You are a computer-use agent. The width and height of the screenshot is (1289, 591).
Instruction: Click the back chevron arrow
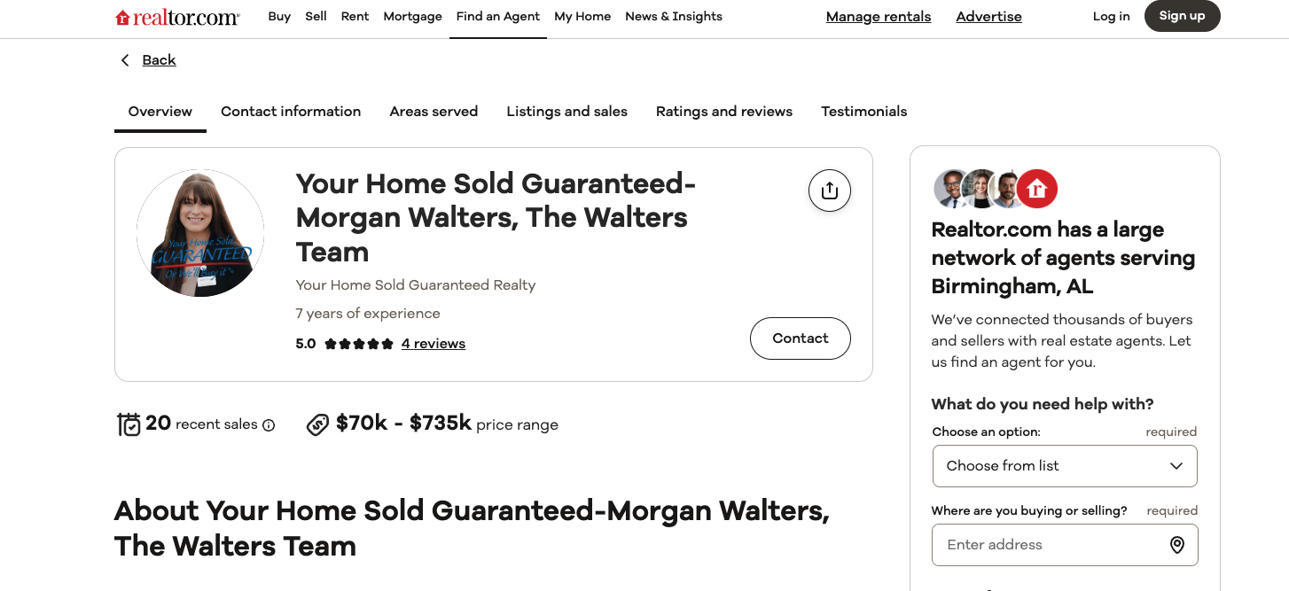point(125,59)
